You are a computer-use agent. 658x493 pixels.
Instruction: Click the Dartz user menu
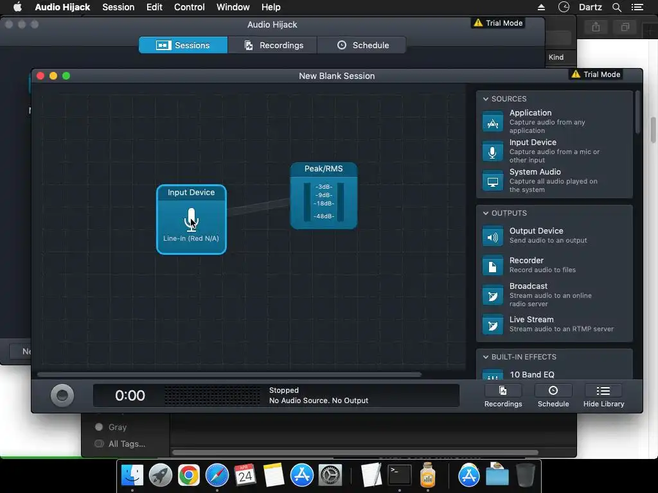click(590, 7)
